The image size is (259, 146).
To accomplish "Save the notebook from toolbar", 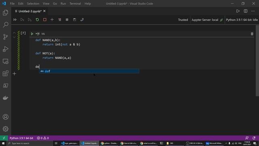I will pos(74,20).
